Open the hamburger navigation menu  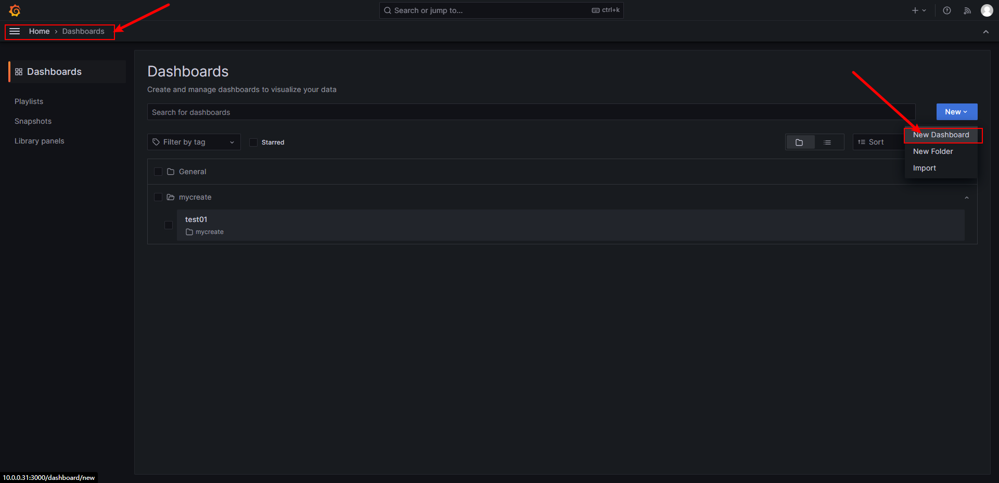15,31
